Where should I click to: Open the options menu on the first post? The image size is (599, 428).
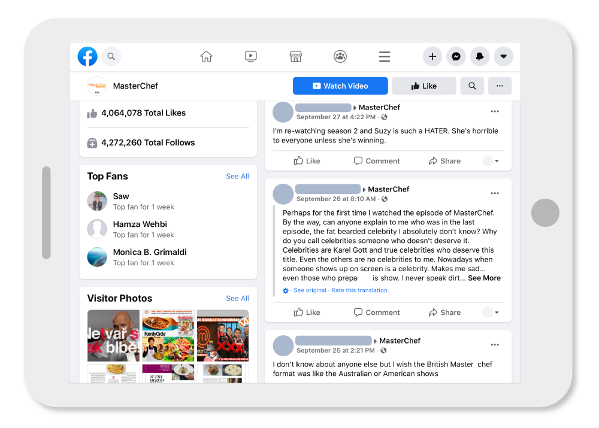pos(495,111)
